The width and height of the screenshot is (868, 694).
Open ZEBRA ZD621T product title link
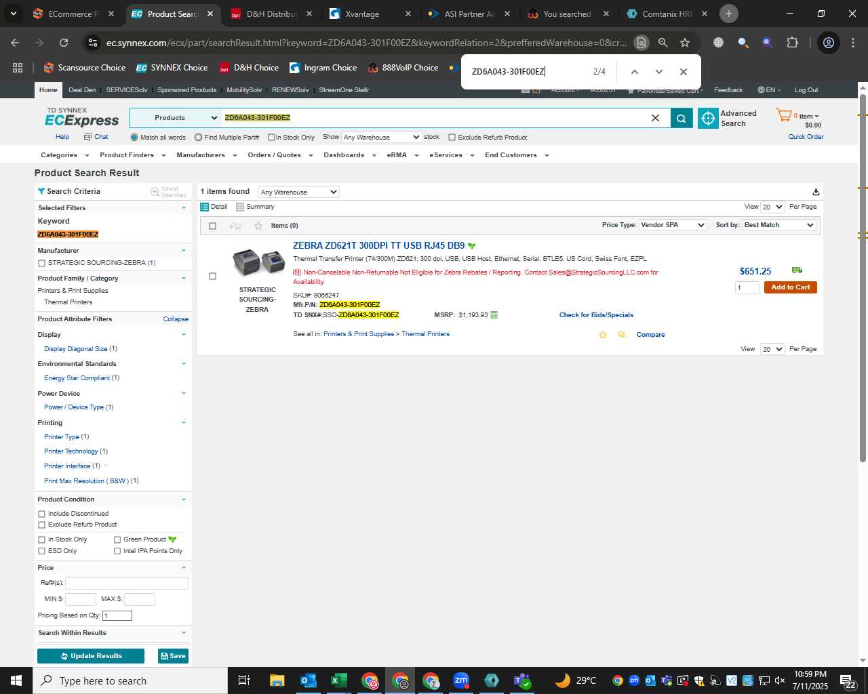378,245
